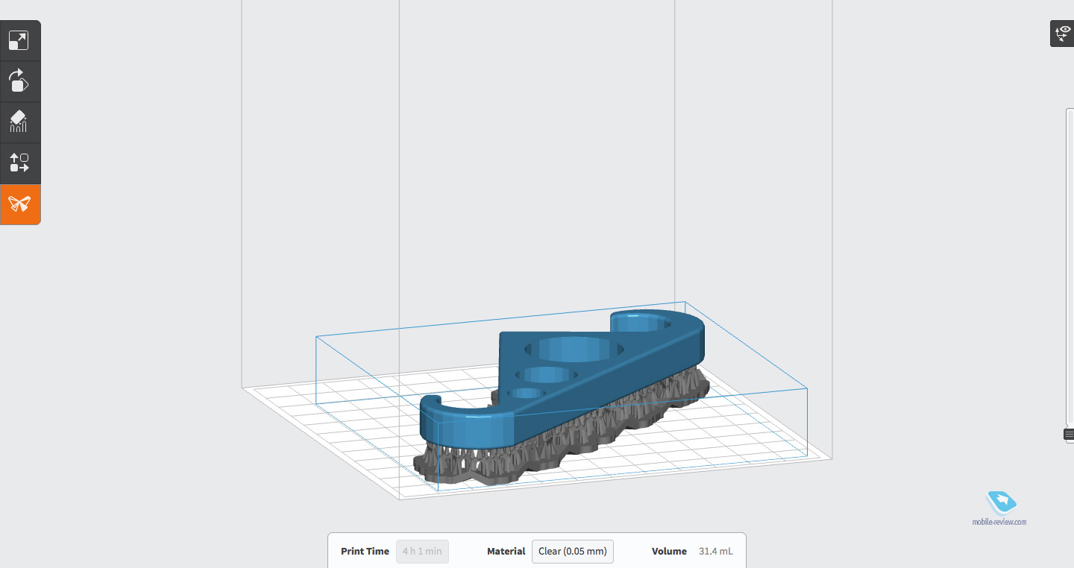This screenshot has width=1074, height=568.
Task: Click the 4 h 1 min print time box
Action: click(422, 552)
